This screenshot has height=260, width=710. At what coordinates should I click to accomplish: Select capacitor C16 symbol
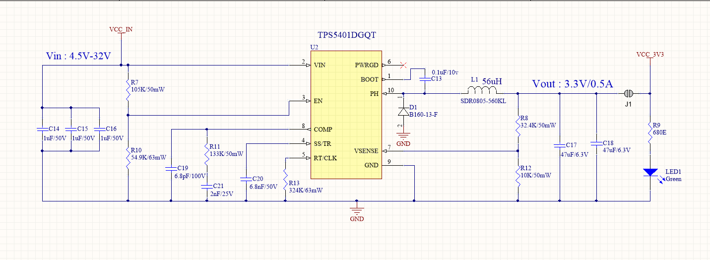[x=100, y=129]
